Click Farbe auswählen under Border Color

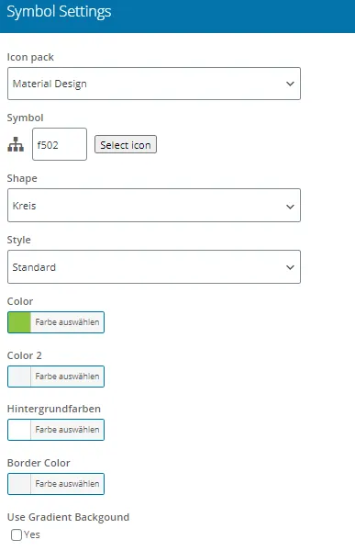tap(67, 484)
